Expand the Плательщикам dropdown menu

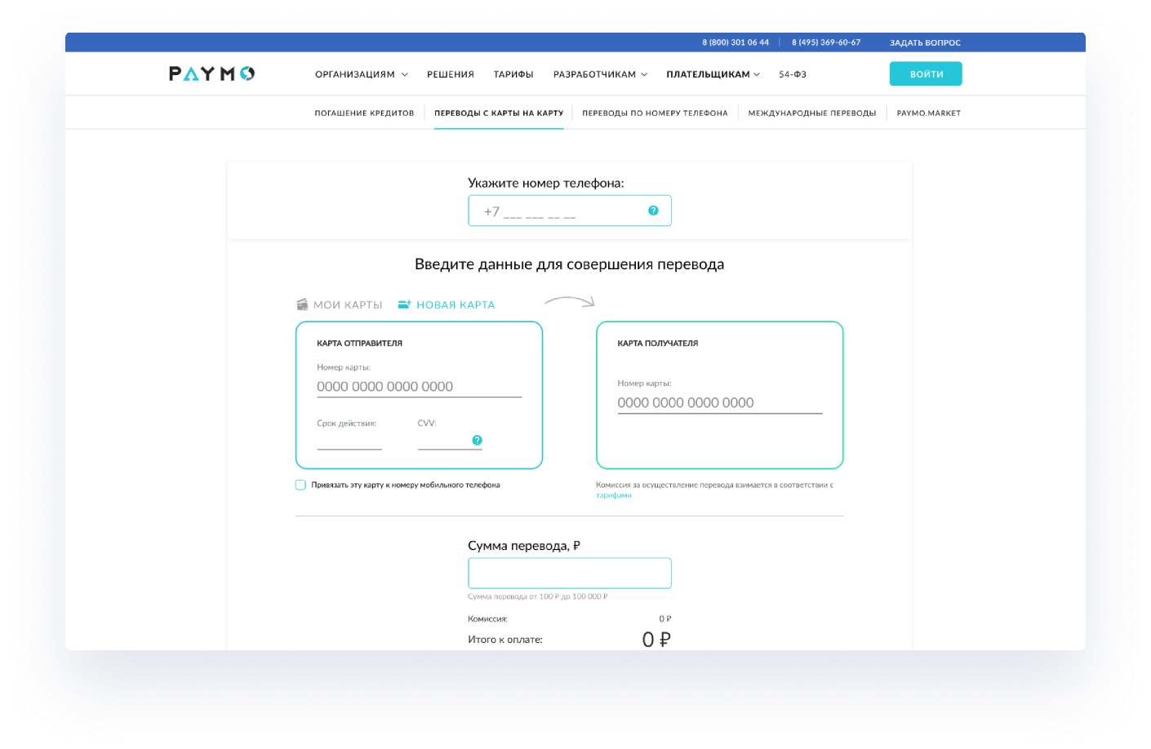tap(713, 74)
